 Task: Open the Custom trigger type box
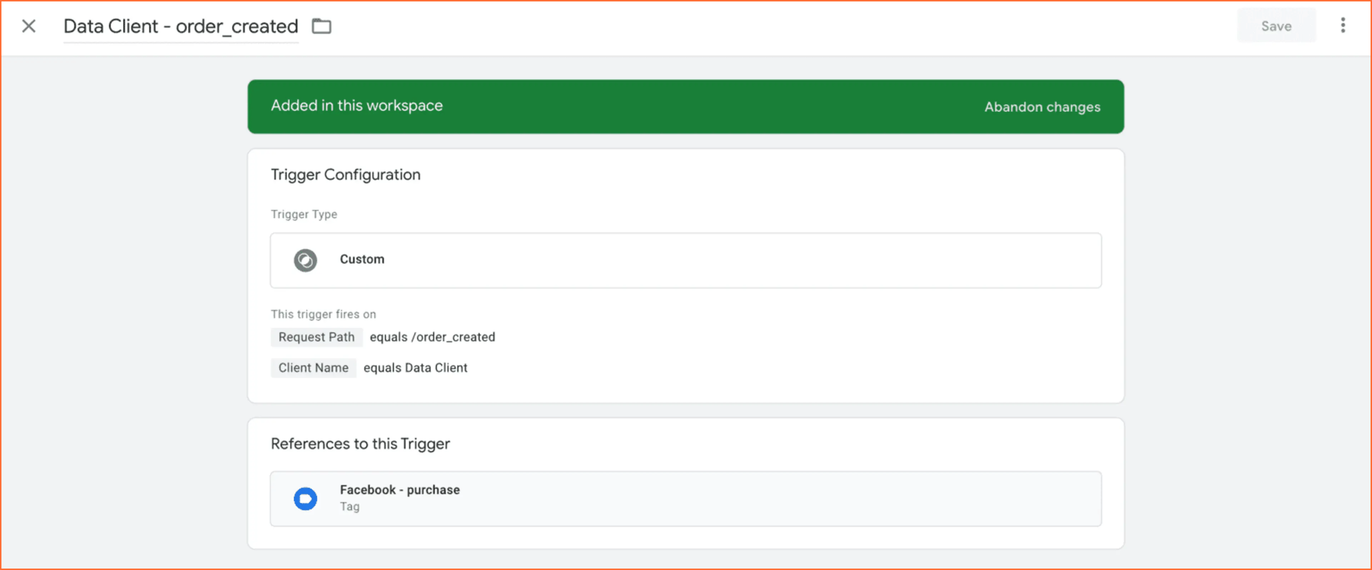click(686, 261)
